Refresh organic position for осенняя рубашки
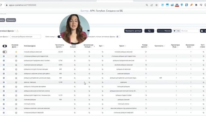This screenshot has width=206, height=116. pyautogui.click(x=89, y=100)
